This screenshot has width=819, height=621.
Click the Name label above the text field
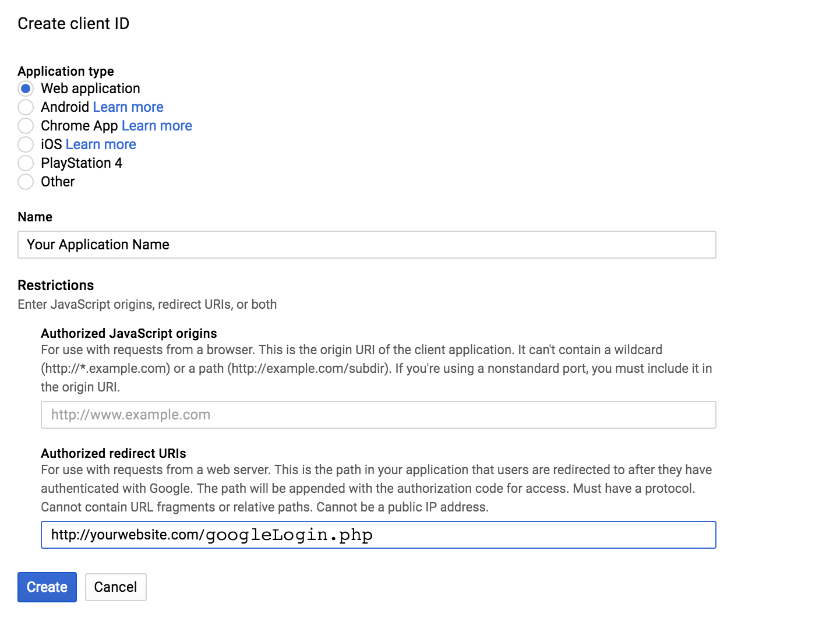pos(35,217)
